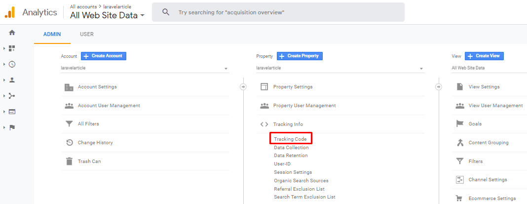Open Data Retention settings
This screenshot has width=527, height=204.
pyautogui.click(x=291, y=156)
